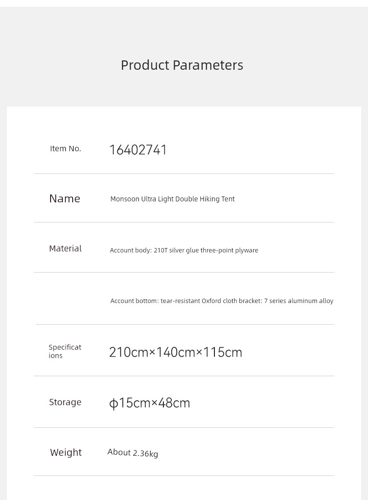Select the 210cm×140cm×115cm dimensions
The image size is (368, 500).
(x=176, y=352)
